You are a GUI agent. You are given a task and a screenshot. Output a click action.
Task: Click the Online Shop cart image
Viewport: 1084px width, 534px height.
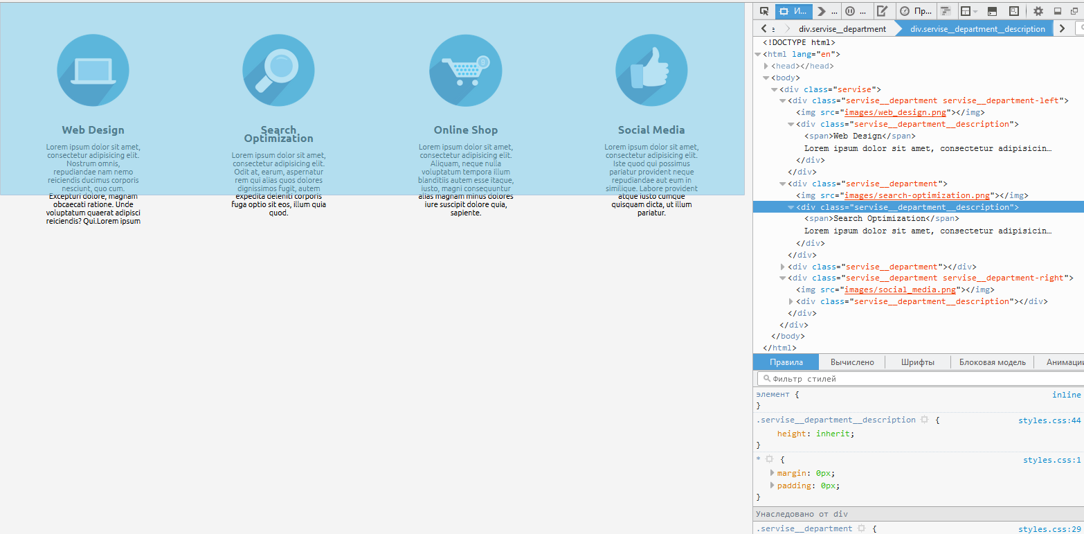[466, 71]
